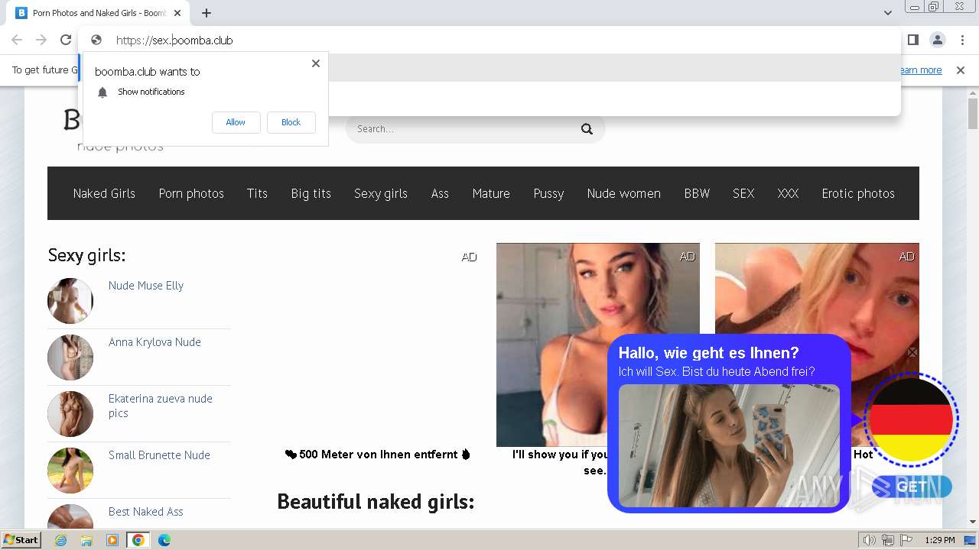Reload the current page
Screen dimensions: 979x550
(66, 40)
